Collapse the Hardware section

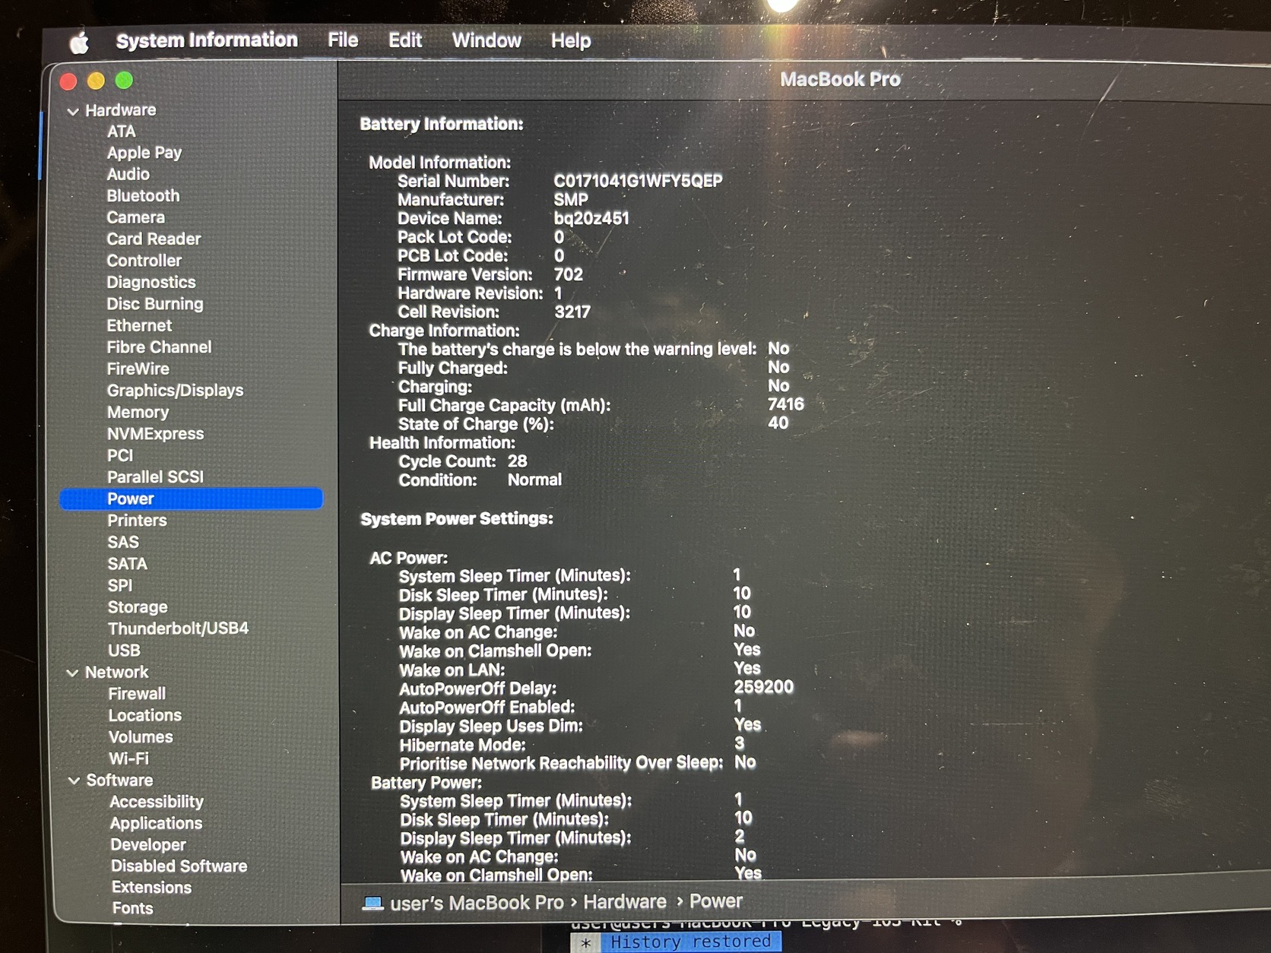tap(73, 111)
